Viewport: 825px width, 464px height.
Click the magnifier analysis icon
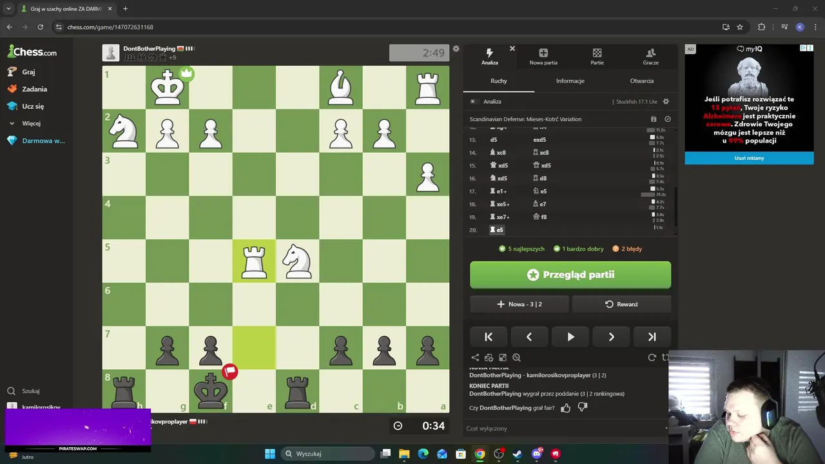click(516, 358)
